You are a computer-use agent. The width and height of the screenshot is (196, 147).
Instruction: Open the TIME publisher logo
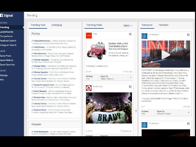click(x=89, y=36)
